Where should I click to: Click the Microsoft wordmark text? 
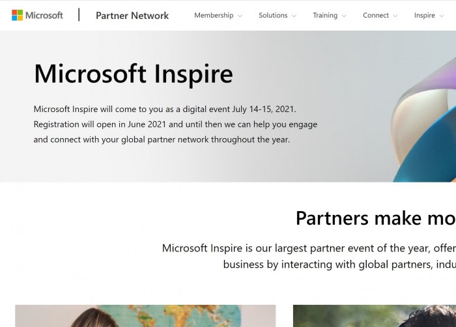[45, 15]
